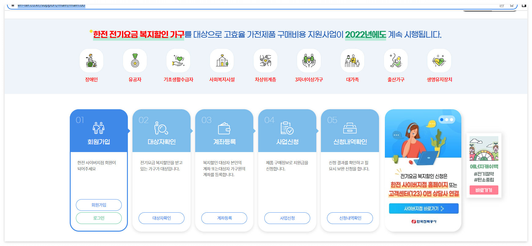Click the 신청내역확인 outlined button

(350, 218)
